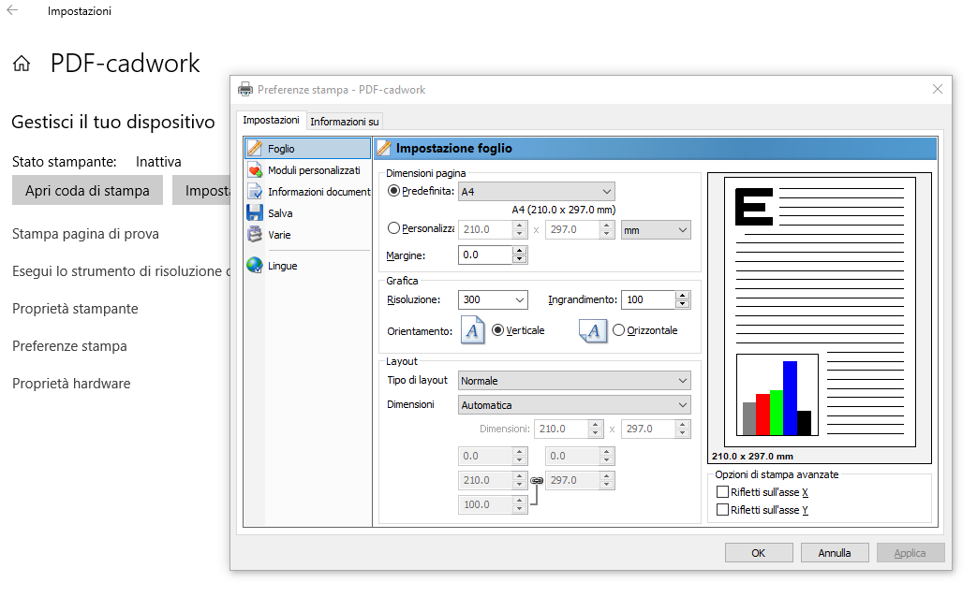This screenshot has height=597, width=977.
Task: Click the Annulla button
Action: (x=835, y=552)
